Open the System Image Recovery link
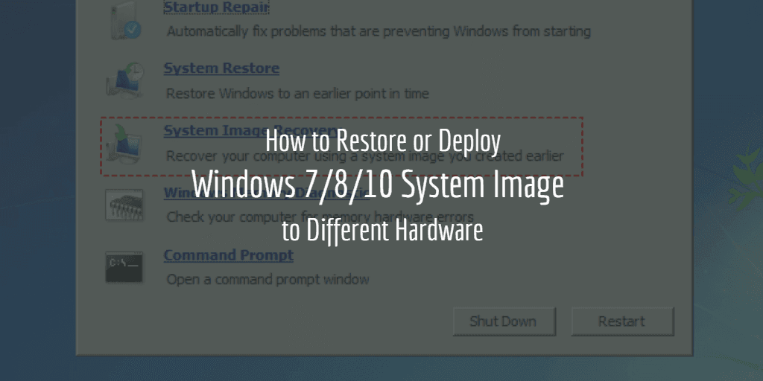763x381 pixels. [x=251, y=131]
